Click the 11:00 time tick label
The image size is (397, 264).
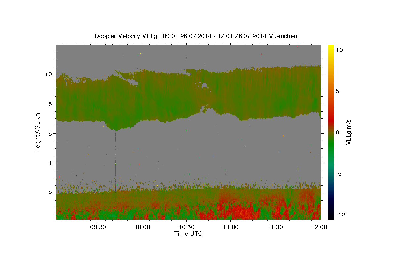(x=231, y=227)
